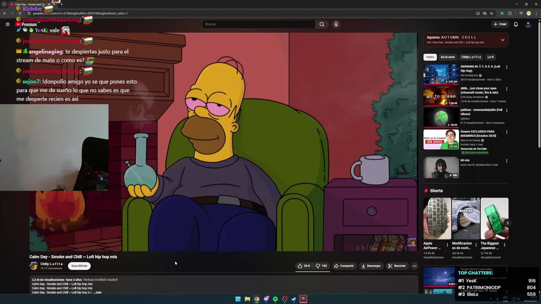The image size is (541, 304).
Task: Click the Recortar clip button
Action: [x=397, y=266]
